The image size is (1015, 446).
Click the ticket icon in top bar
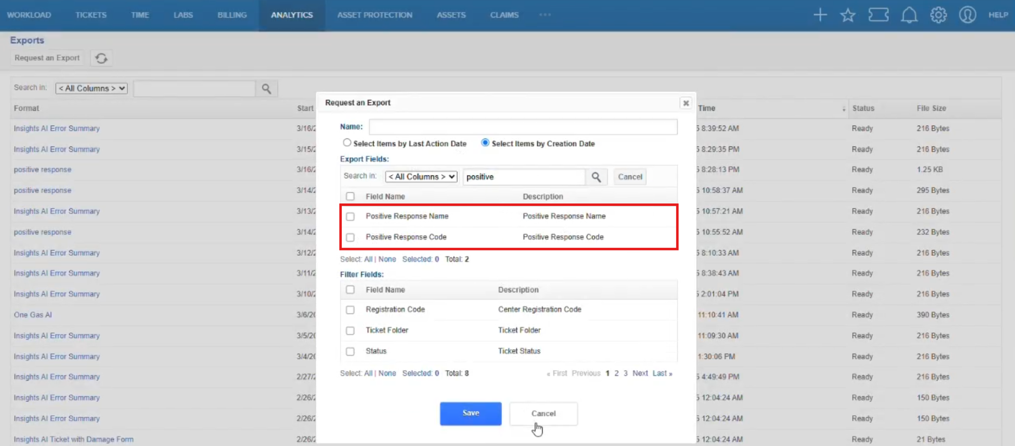tap(878, 15)
